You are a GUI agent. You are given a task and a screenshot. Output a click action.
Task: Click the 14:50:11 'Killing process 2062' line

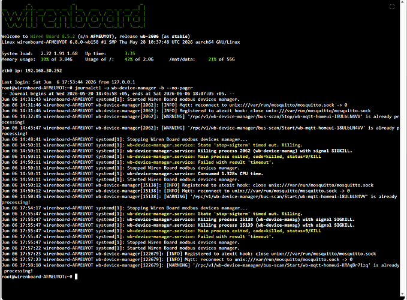click(177, 151)
